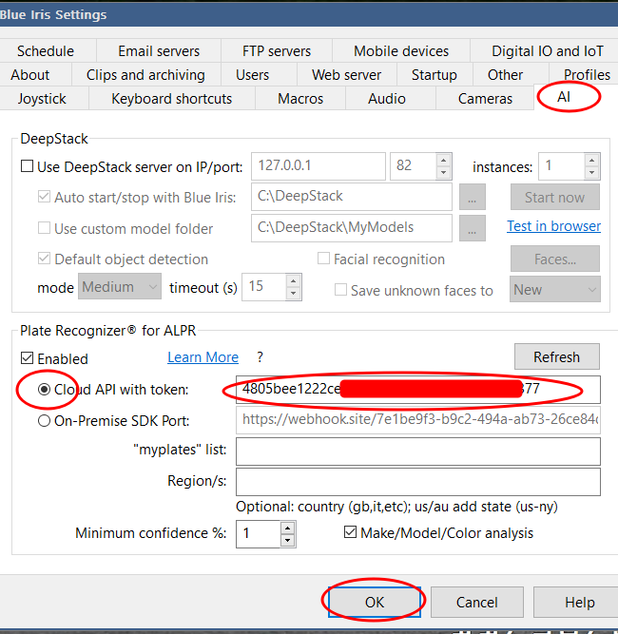Switch to the Startup tab

click(x=434, y=75)
